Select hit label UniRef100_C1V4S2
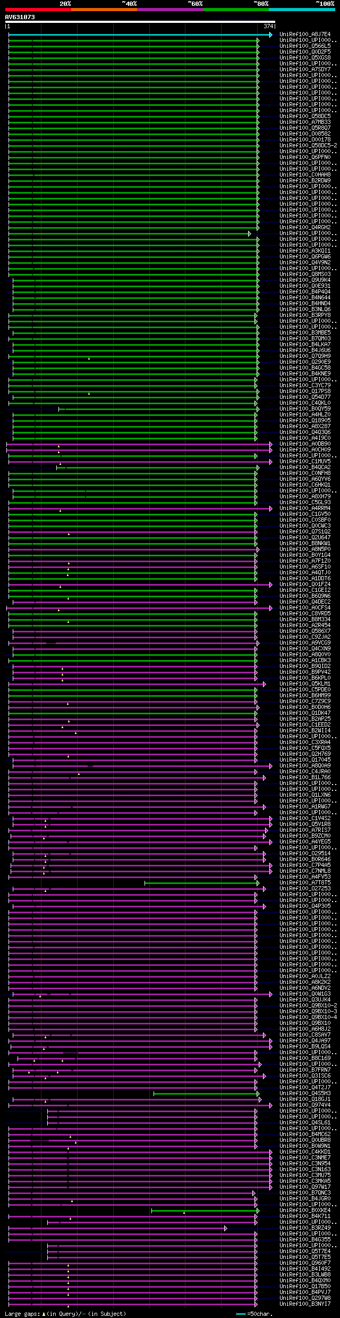 (x=305, y=819)
